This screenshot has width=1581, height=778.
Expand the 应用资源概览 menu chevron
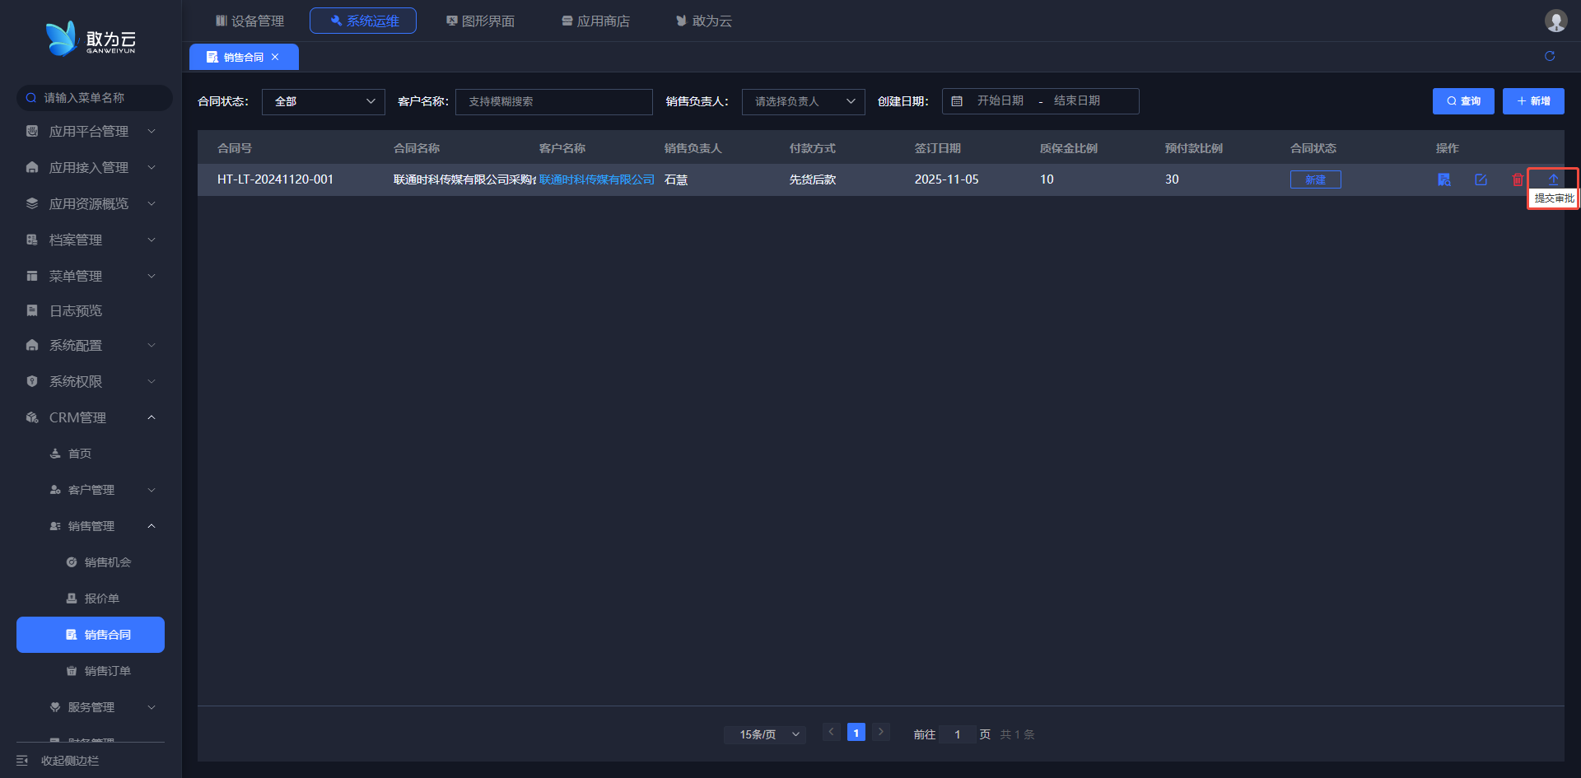click(x=152, y=203)
